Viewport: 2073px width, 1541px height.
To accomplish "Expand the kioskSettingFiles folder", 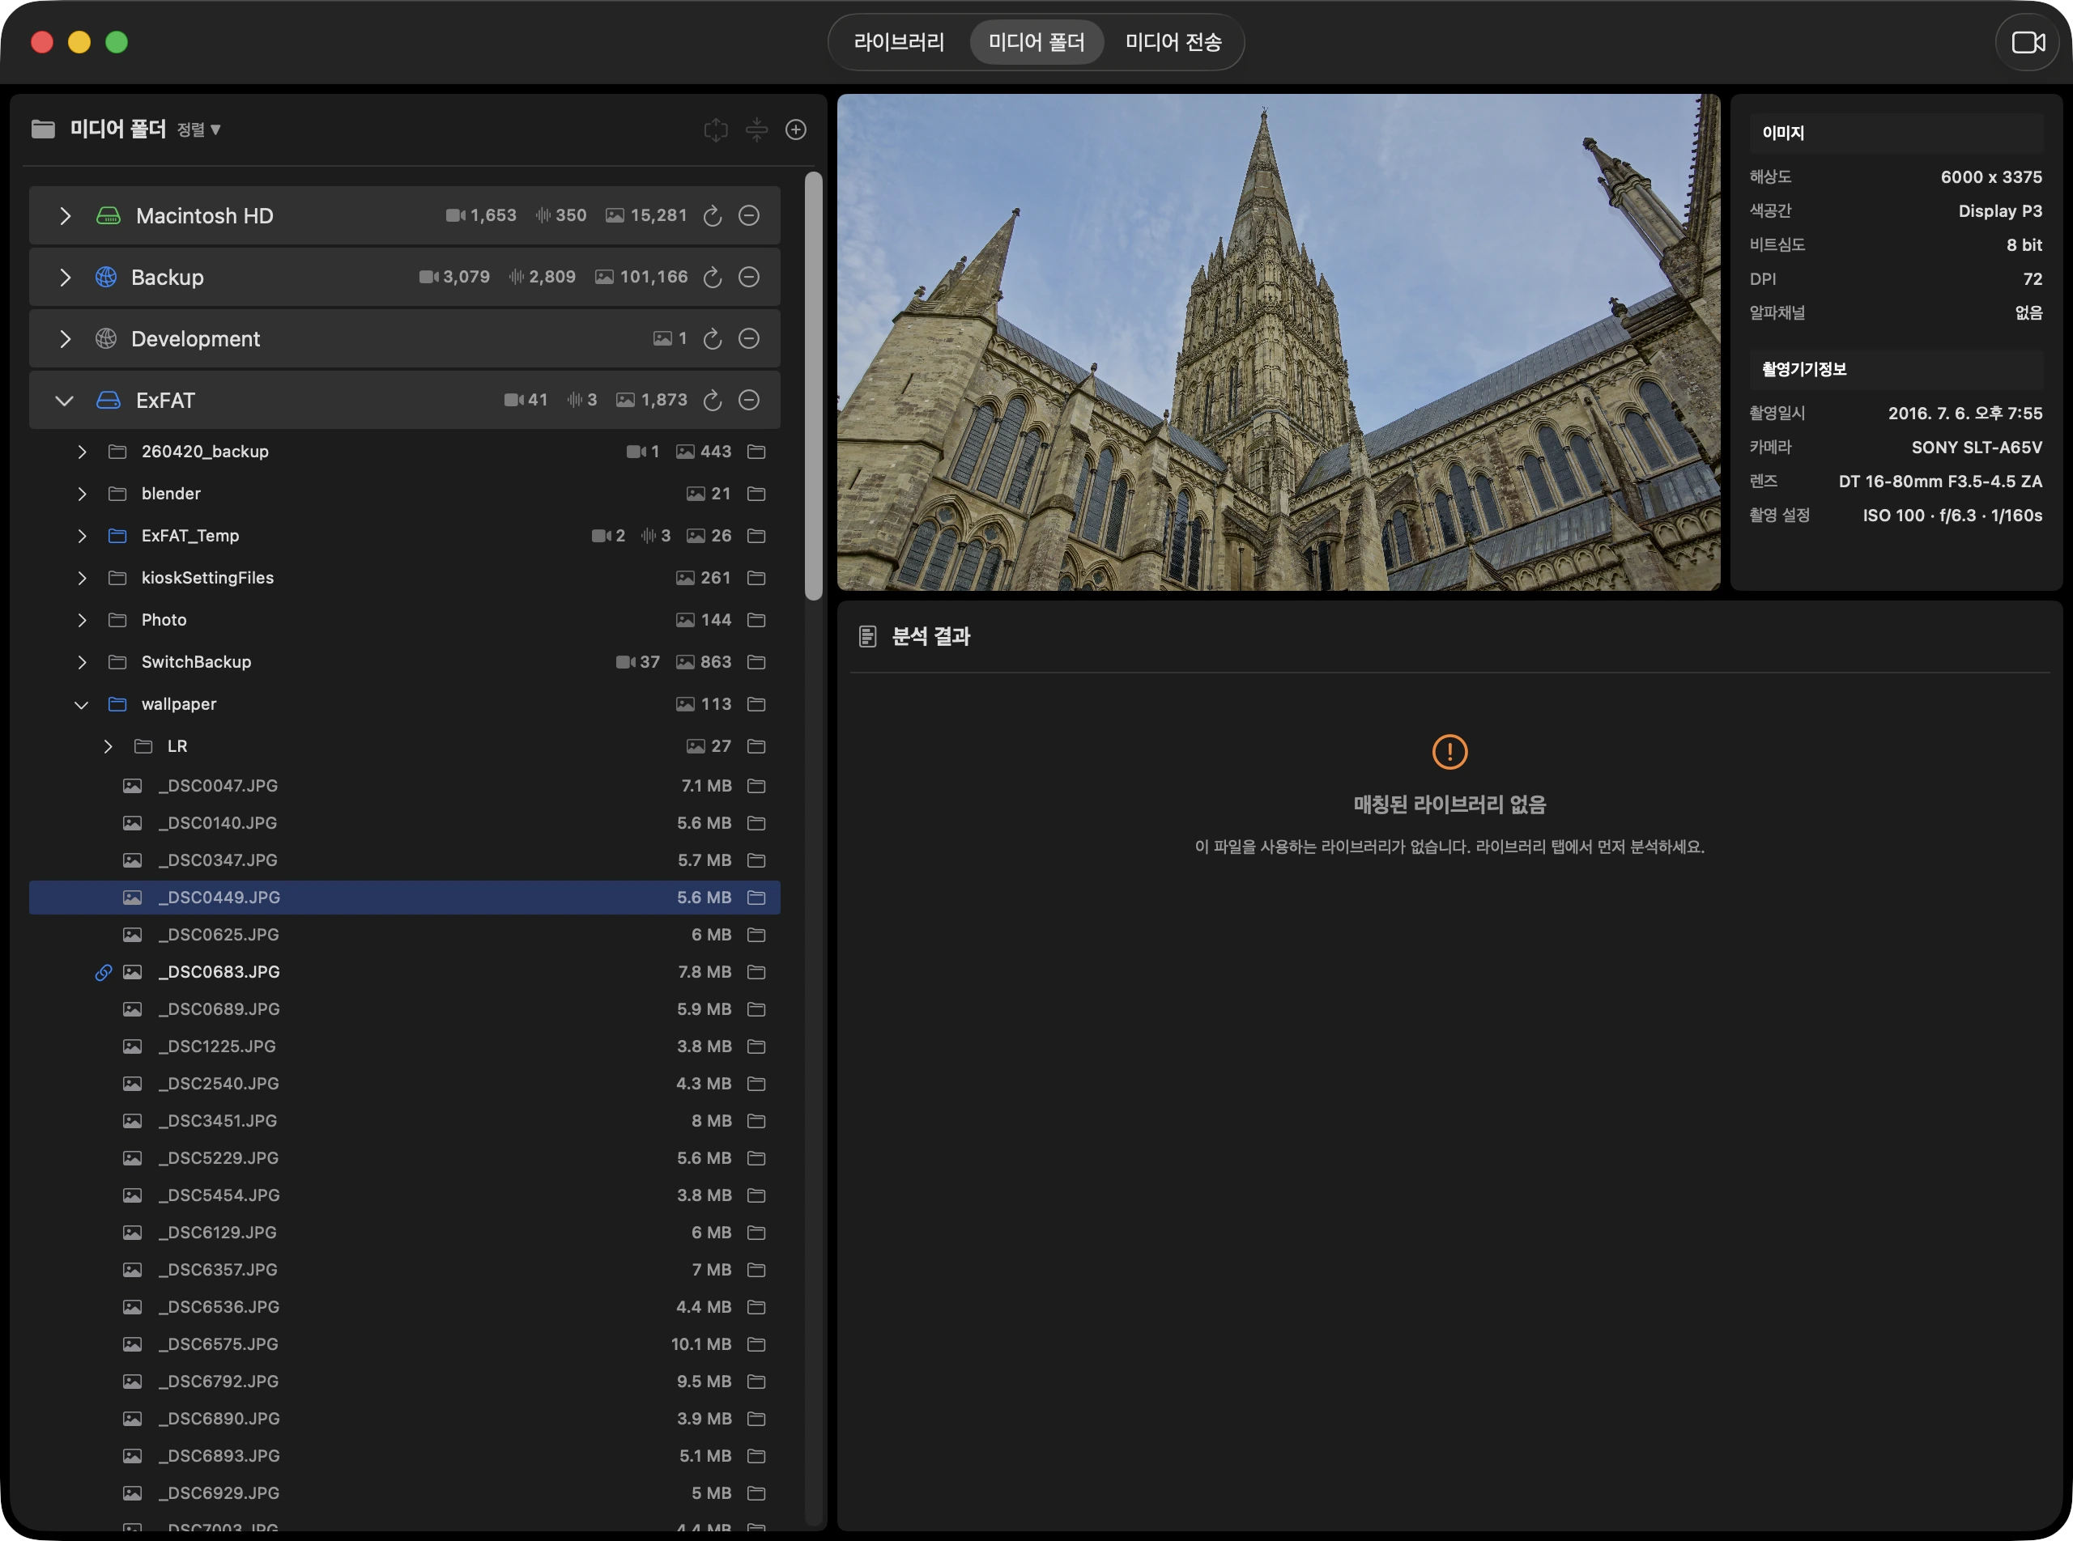I will 82,577.
